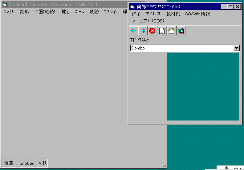The width and height of the screenshot is (244, 170).
Task: Toggle the ×軌 status bar button
Action: (42, 163)
